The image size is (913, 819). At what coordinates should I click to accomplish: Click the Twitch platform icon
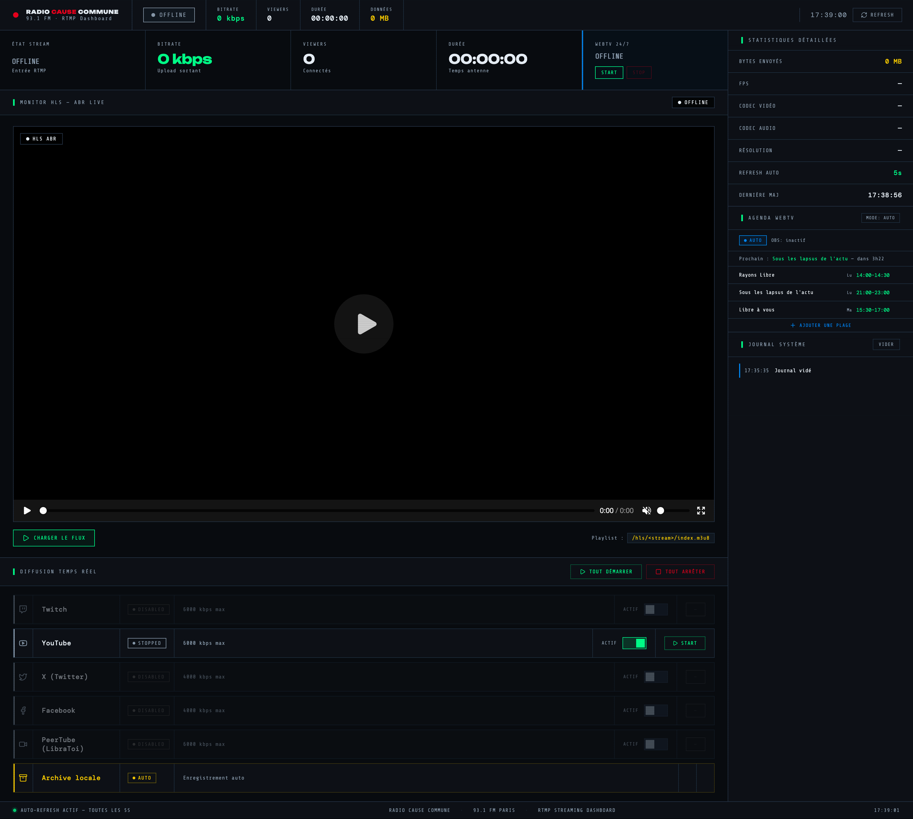click(x=23, y=609)
